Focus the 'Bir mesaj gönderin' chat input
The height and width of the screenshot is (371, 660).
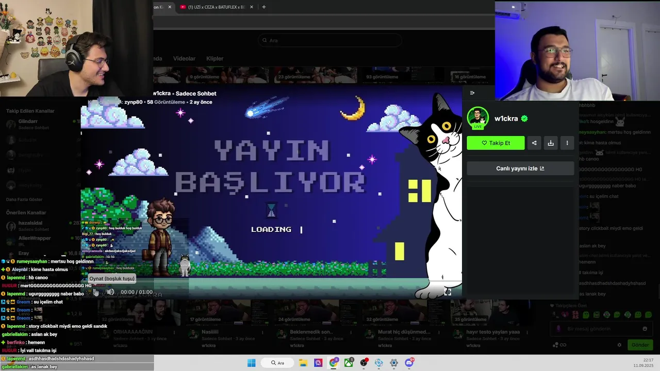(601, 329)
